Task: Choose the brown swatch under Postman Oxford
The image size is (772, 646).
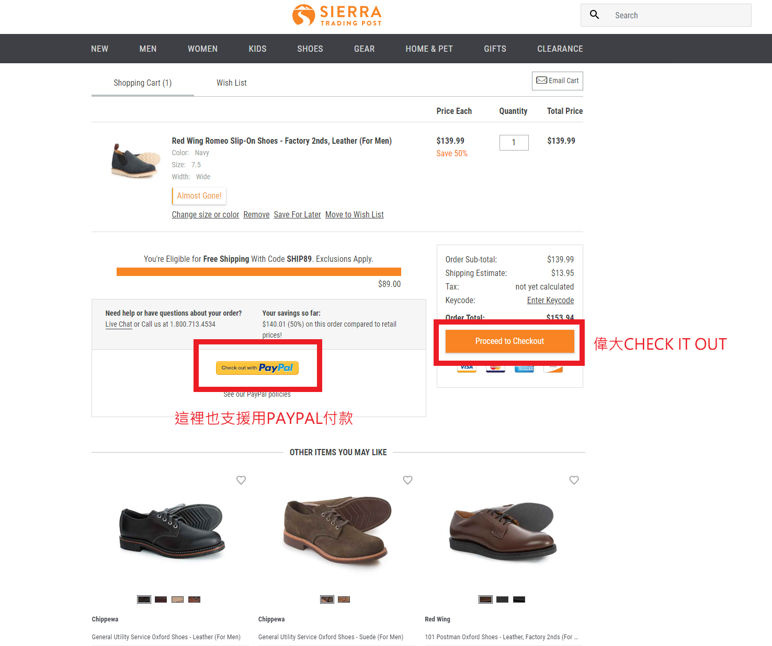Action: pos(485,599)
